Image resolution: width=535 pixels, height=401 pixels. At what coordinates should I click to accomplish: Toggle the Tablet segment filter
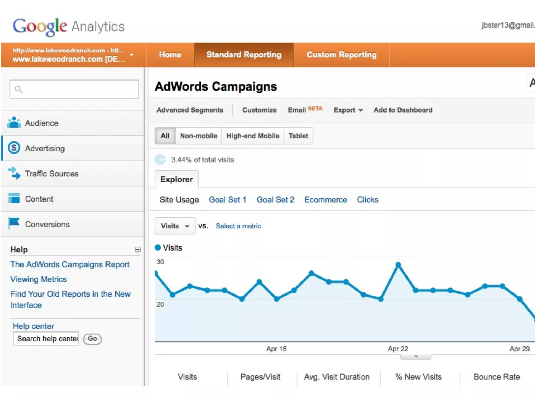click(298, 136)
